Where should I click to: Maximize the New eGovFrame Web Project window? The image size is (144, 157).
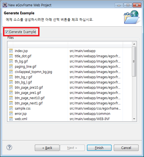coord(128,5)
